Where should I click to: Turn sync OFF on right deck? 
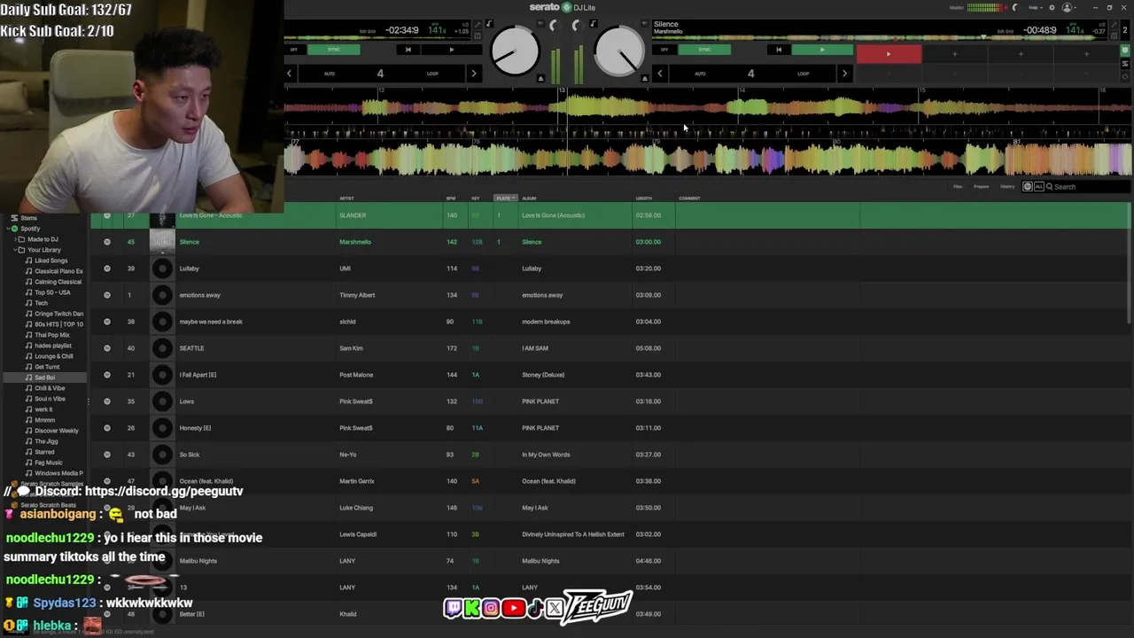coord(664,50)
